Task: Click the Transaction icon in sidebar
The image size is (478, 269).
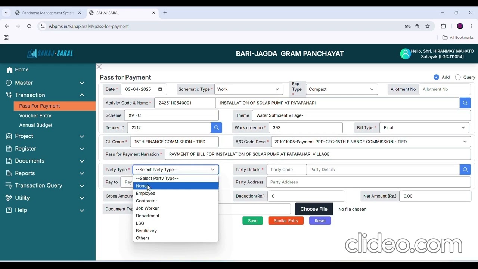Action: (9, 95)
